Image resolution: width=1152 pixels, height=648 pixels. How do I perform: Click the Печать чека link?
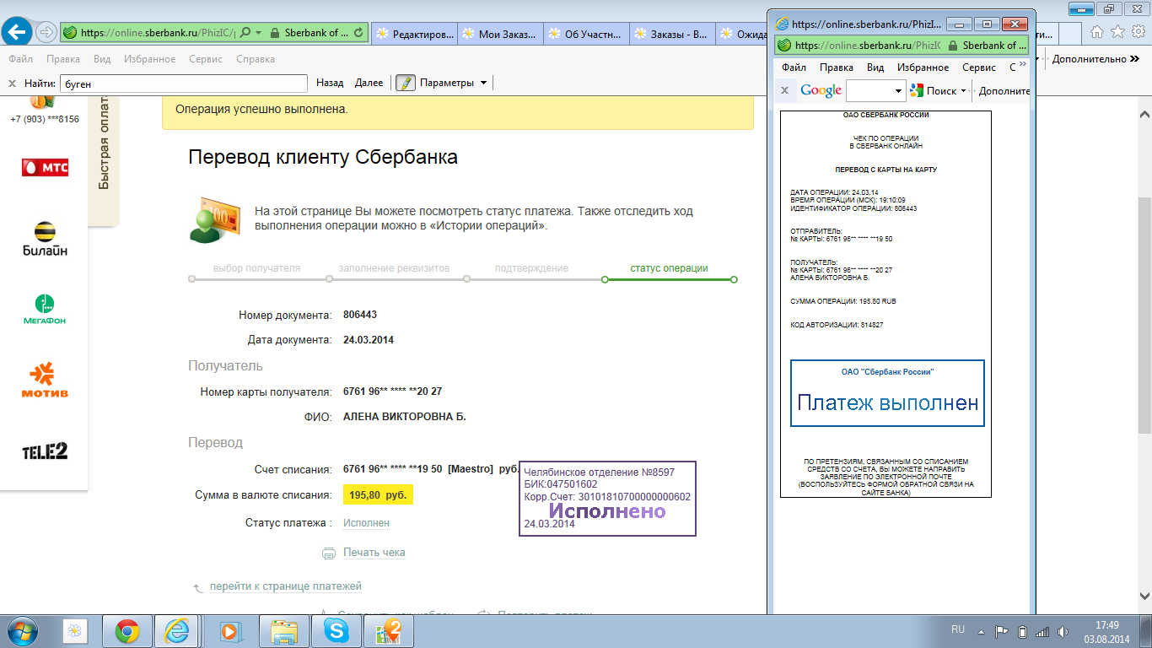tap(374, 553)
